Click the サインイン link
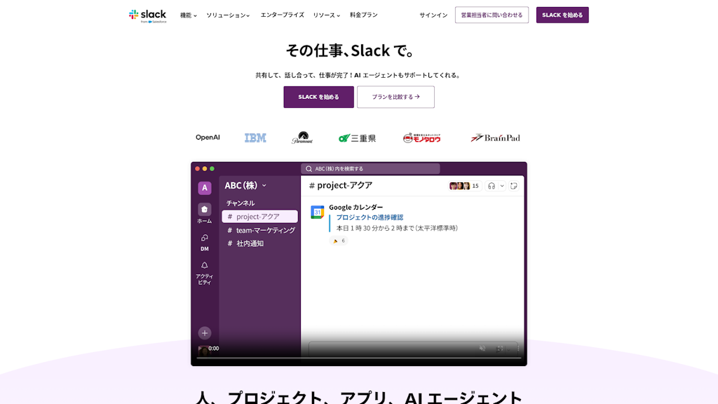The image size is (718, 404). coord(433,15)
